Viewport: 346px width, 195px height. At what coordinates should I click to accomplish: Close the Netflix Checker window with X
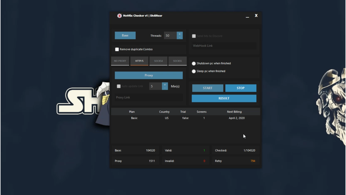pos(256,16)
